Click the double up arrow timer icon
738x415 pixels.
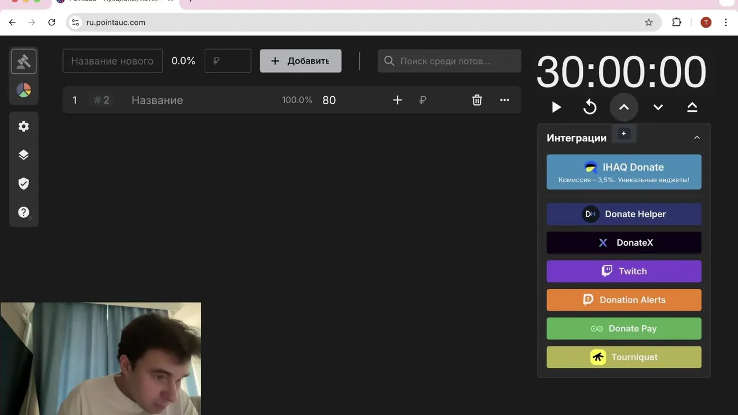(x=692, y=107)
